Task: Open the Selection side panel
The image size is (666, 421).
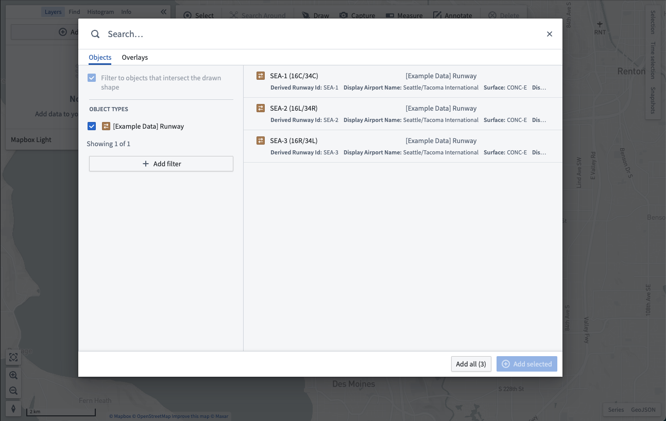Action: [653, 22]
